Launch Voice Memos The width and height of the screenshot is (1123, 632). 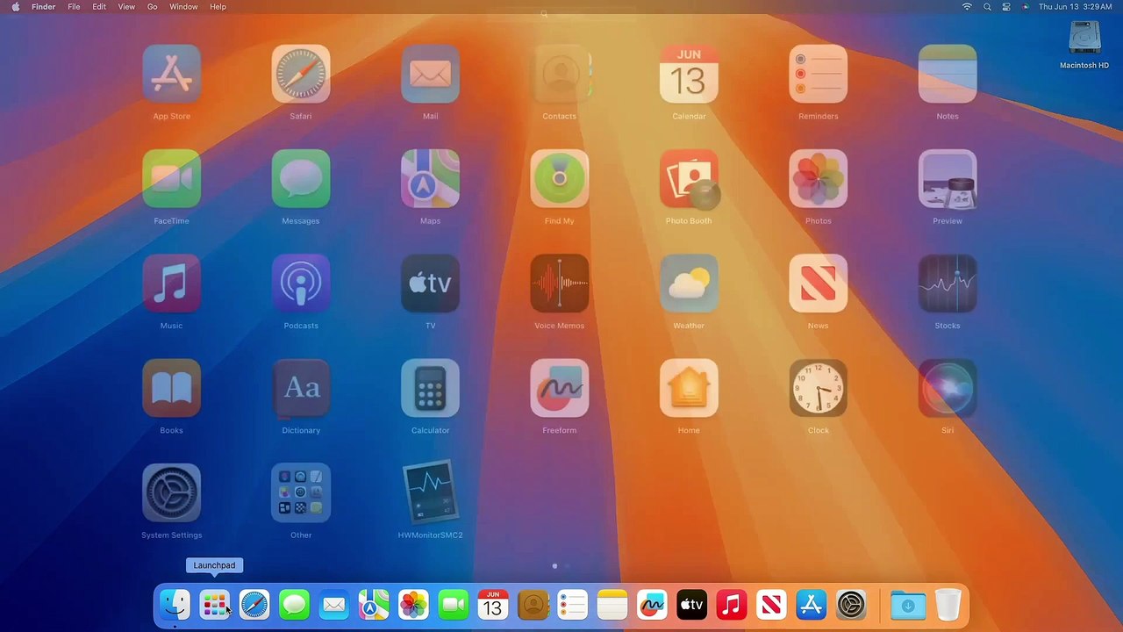coord(560,284)
